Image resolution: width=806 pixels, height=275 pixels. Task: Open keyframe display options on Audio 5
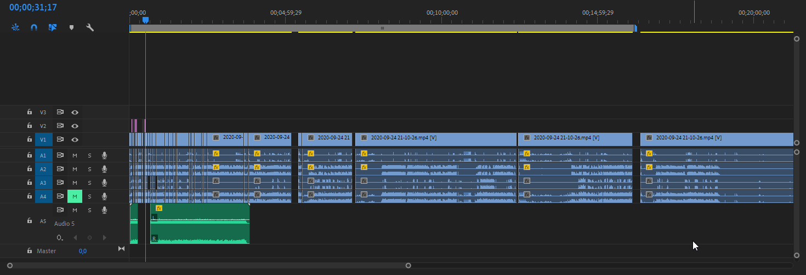tap(60, 238)
